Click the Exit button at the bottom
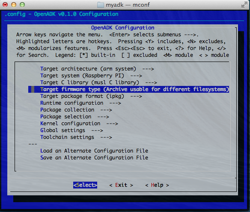The width and height of the screenshot is (250, 212). tap(121, 185)
